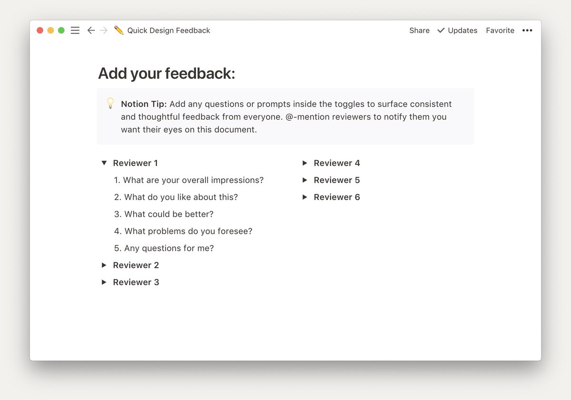Image resolution: width=571 pixels, height=400 pixels.
Task: Open the sidebar with the hamburger icon
Action: coord(75,30)
